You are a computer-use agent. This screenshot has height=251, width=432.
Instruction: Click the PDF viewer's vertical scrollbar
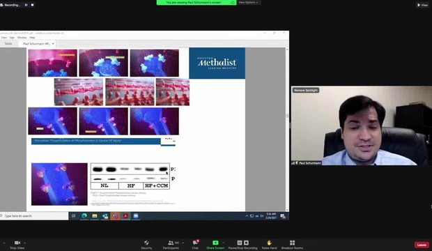point(287,130)
